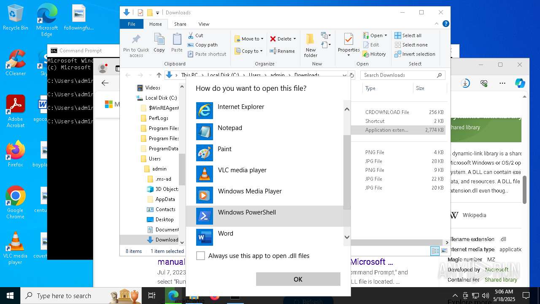Open the File tab in Explorer ribbon

click(x=132, y=24)
